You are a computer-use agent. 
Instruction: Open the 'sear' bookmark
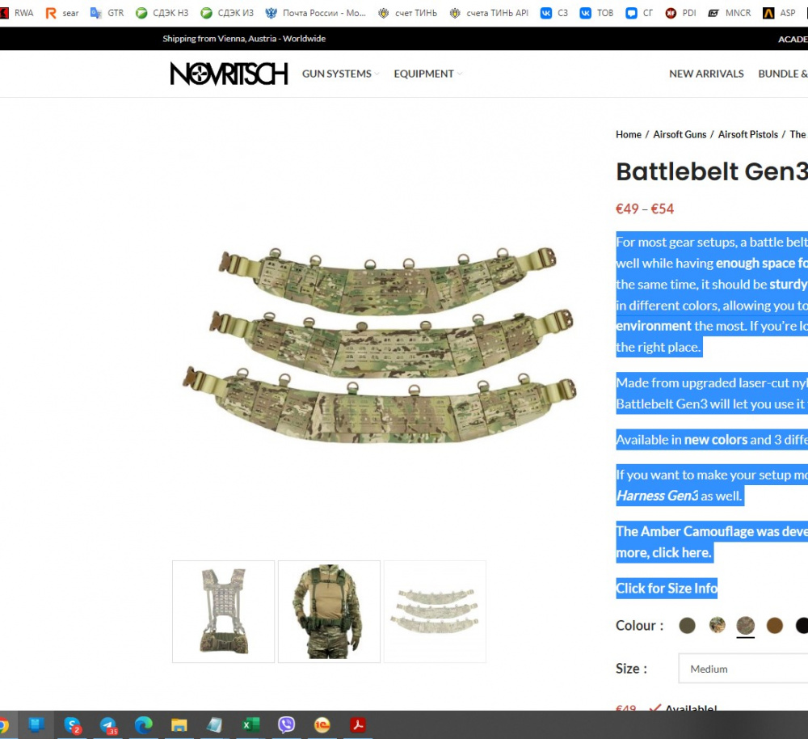click(62, 13)
